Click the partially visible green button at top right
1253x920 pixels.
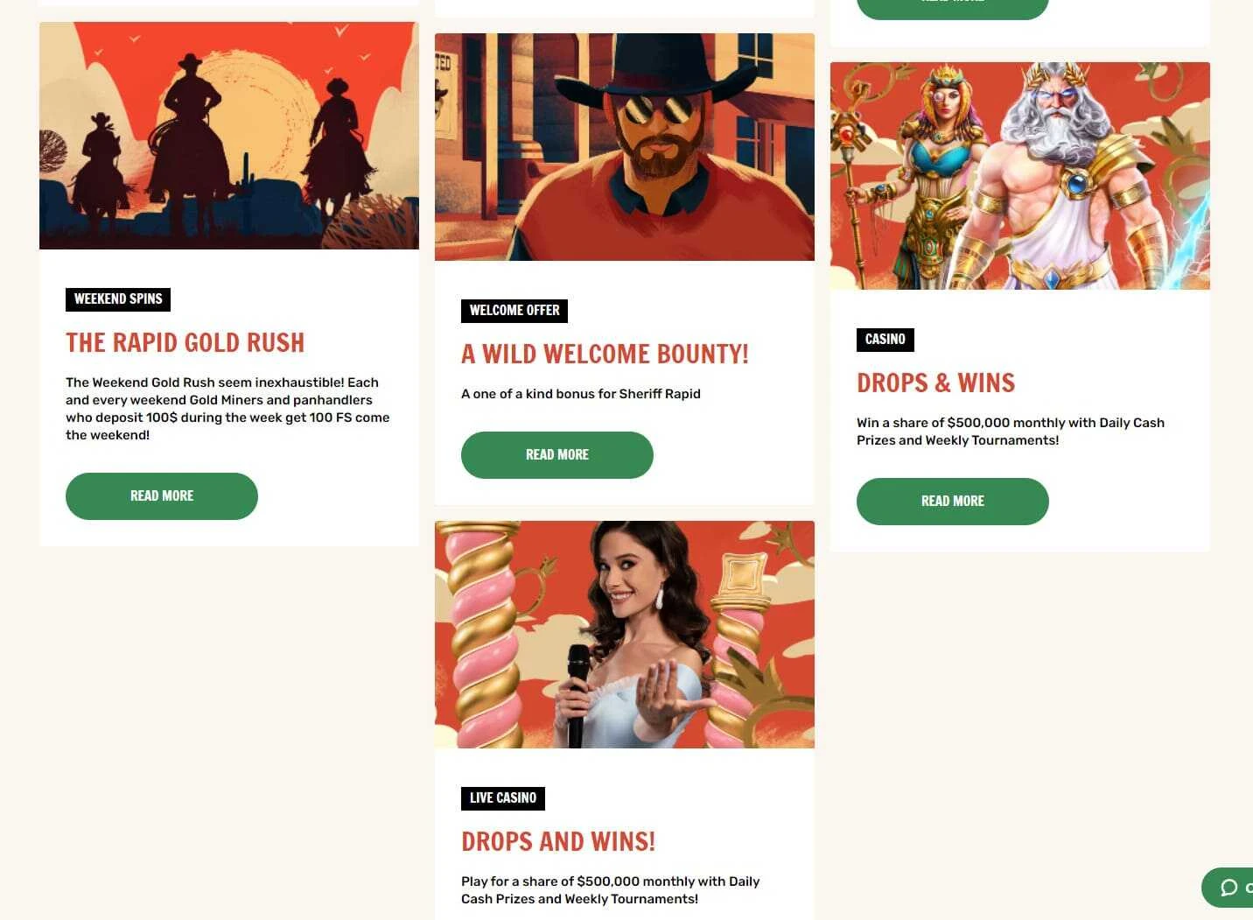(x=953, y=9)
